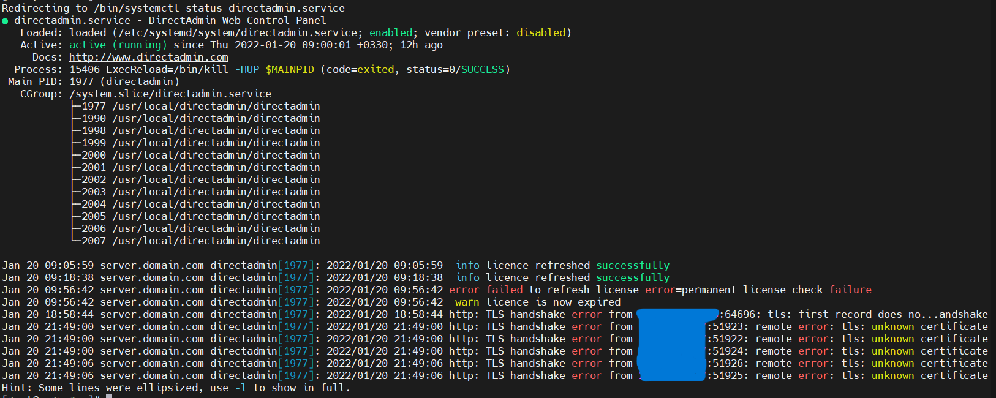Click the green service status dot

(x=5, y=21)
